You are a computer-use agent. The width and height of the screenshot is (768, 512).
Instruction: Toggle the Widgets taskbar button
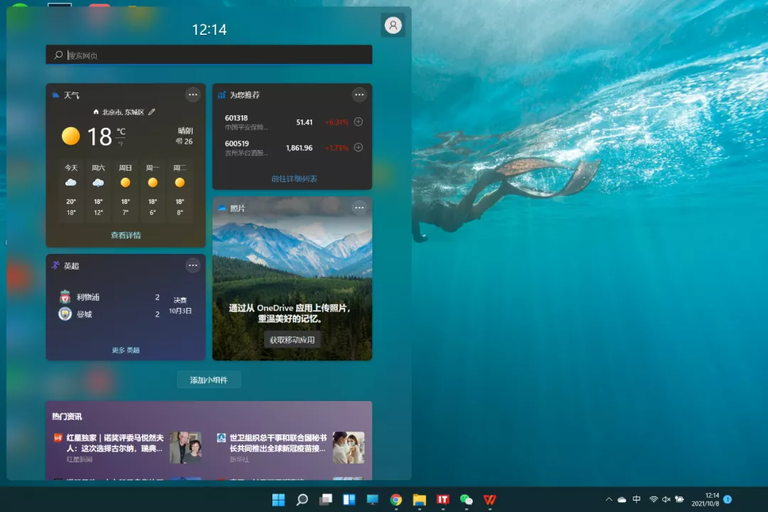(349, 499)
